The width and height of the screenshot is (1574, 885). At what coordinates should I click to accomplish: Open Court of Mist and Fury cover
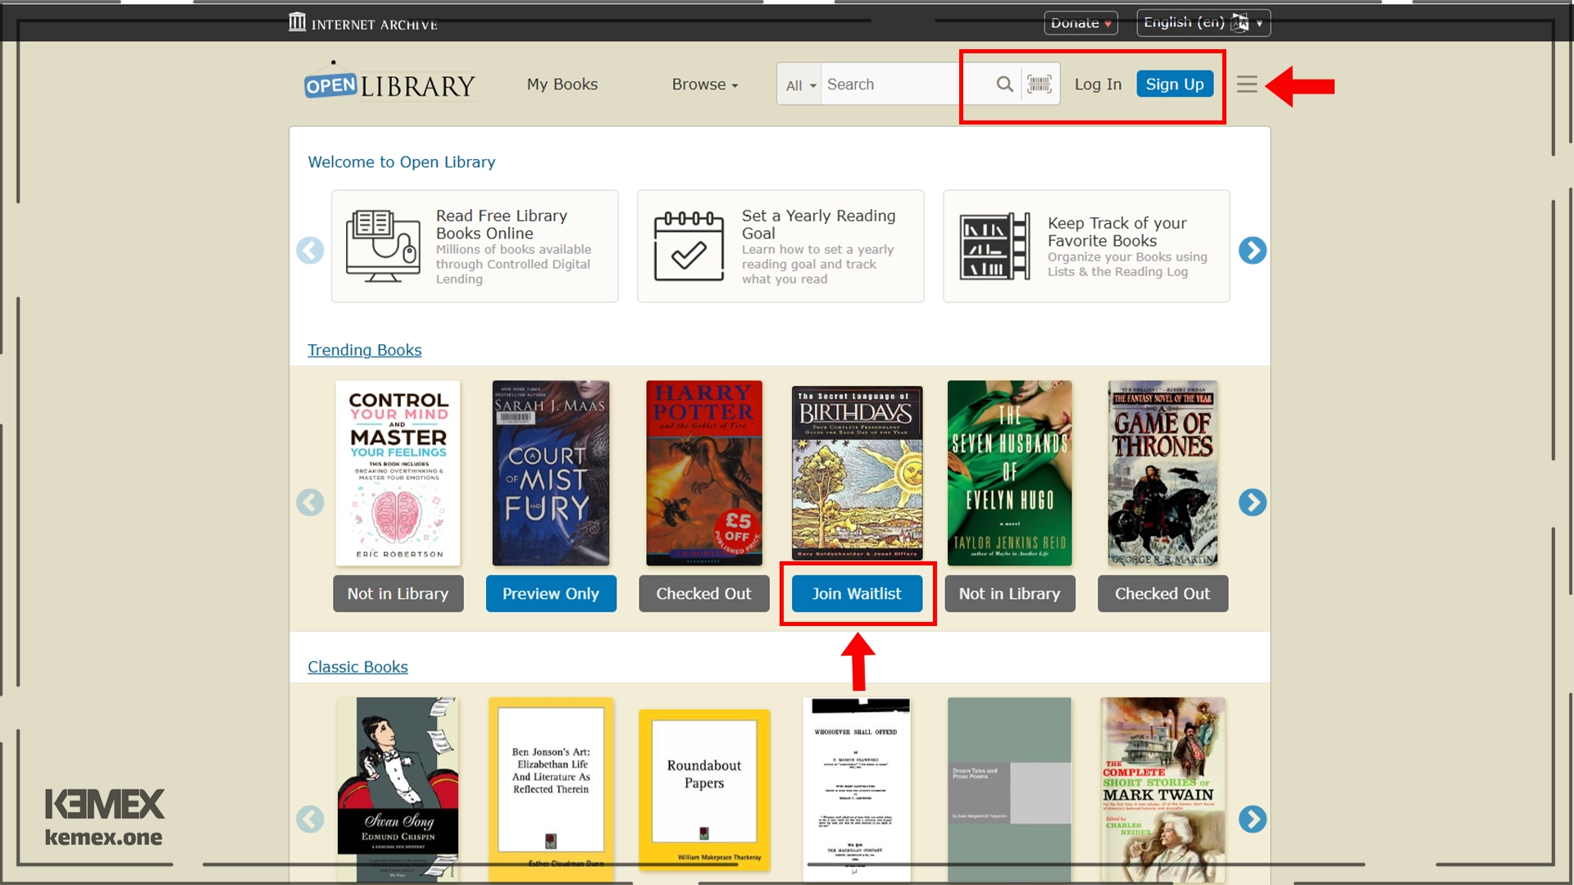click(551, 473)
